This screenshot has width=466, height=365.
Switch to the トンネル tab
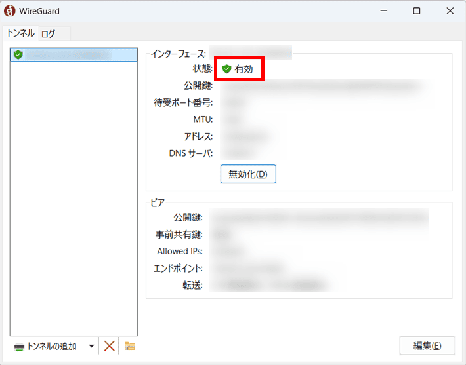click(x=20, y=33)
